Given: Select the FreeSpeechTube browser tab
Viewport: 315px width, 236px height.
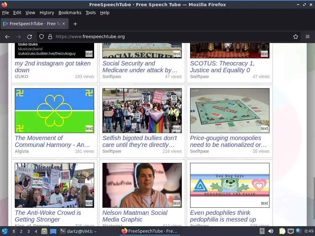Looking at the screenshot, I should click(x=34, y=24).
